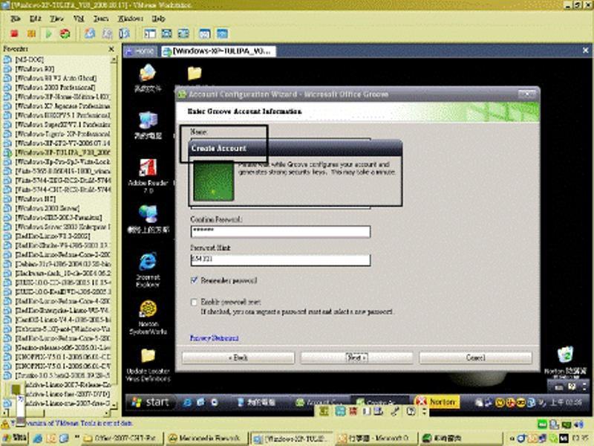Click the VMware Tools out of date message
The width and height of the screenshot is (594, 446).
(x=72, y=424)
